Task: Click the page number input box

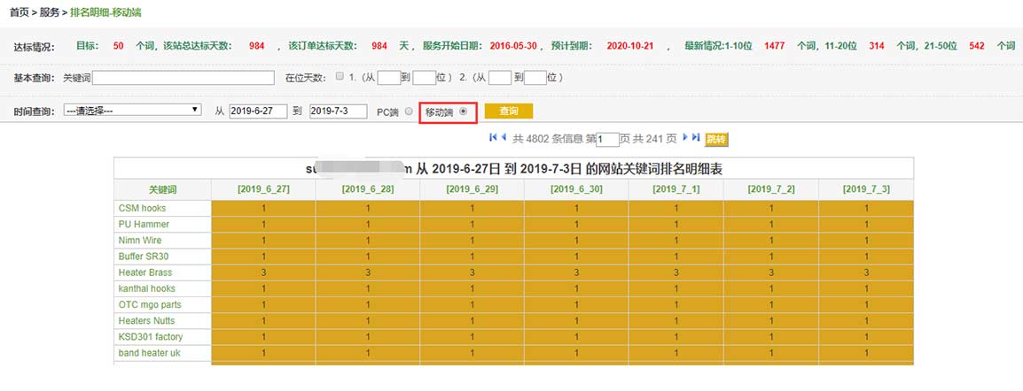Action: [x=607, y=139]
